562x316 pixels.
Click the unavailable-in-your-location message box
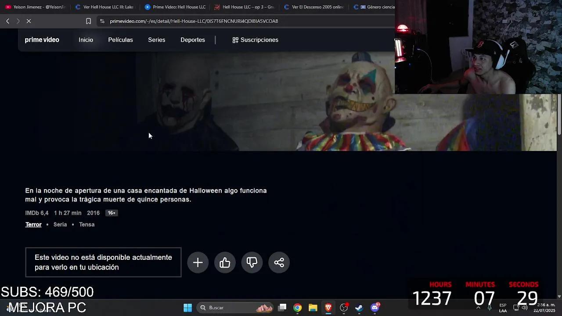point(103,262)
